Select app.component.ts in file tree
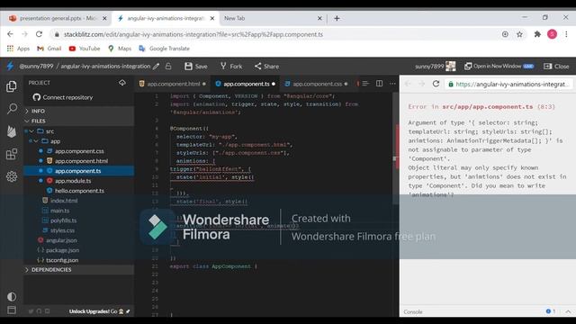This screenshot has height=324, width=576. (x=78, y=171)
